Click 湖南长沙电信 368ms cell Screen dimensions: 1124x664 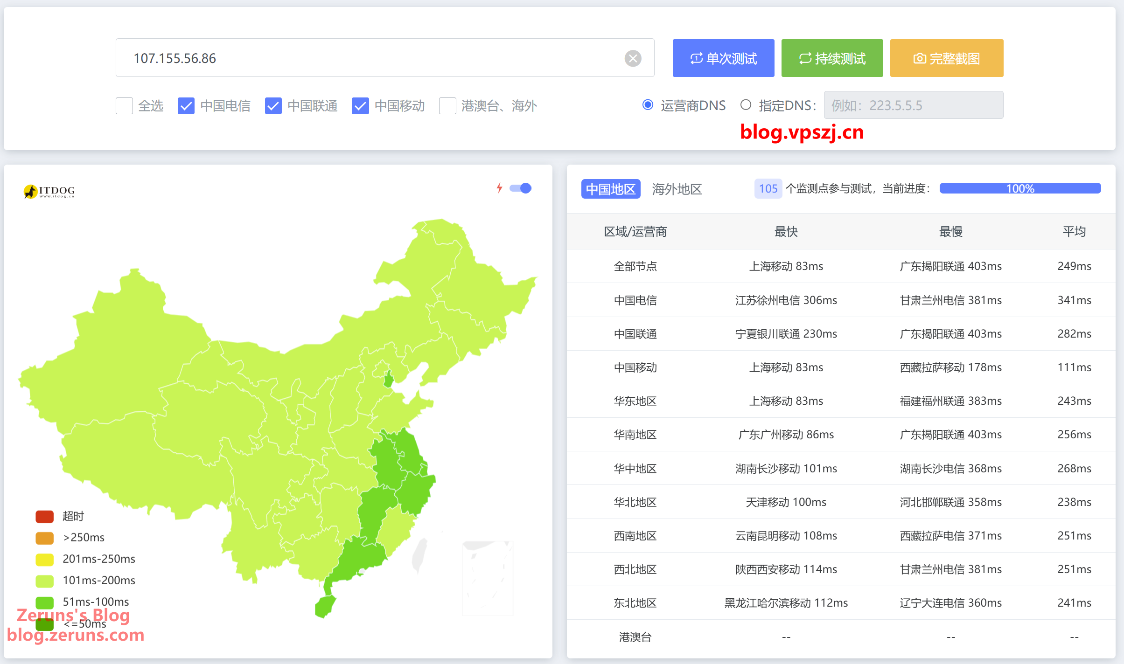(951, 469)
